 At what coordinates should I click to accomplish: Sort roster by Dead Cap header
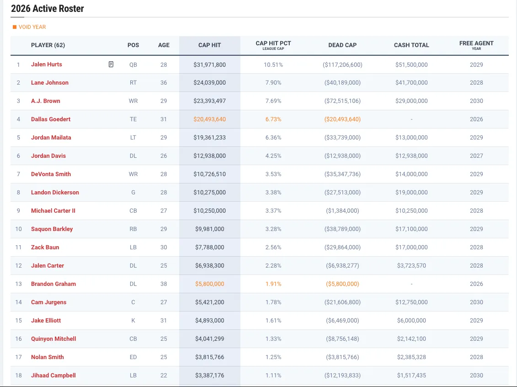(342, 45)
